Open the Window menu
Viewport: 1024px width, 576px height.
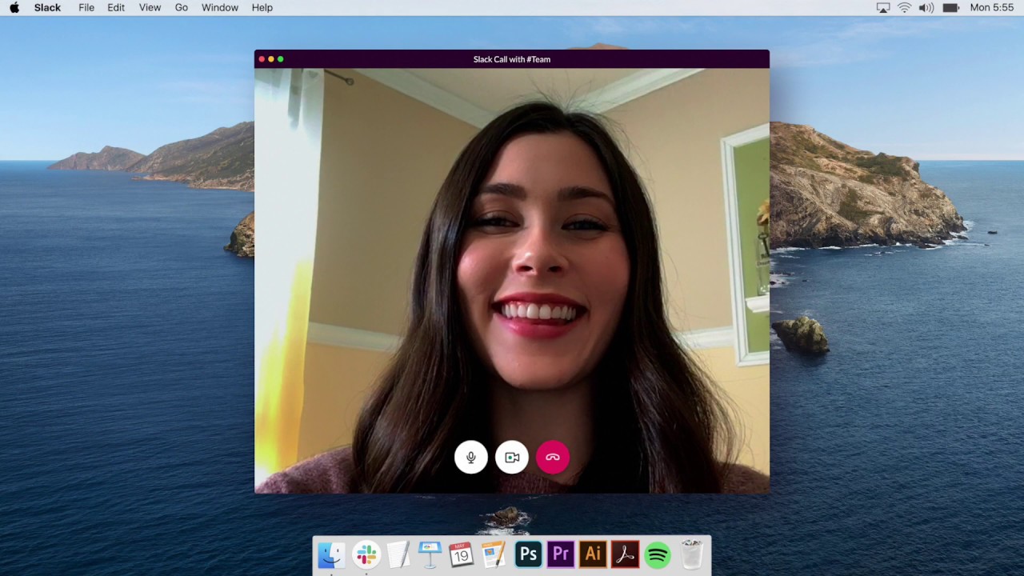point(220,7)
